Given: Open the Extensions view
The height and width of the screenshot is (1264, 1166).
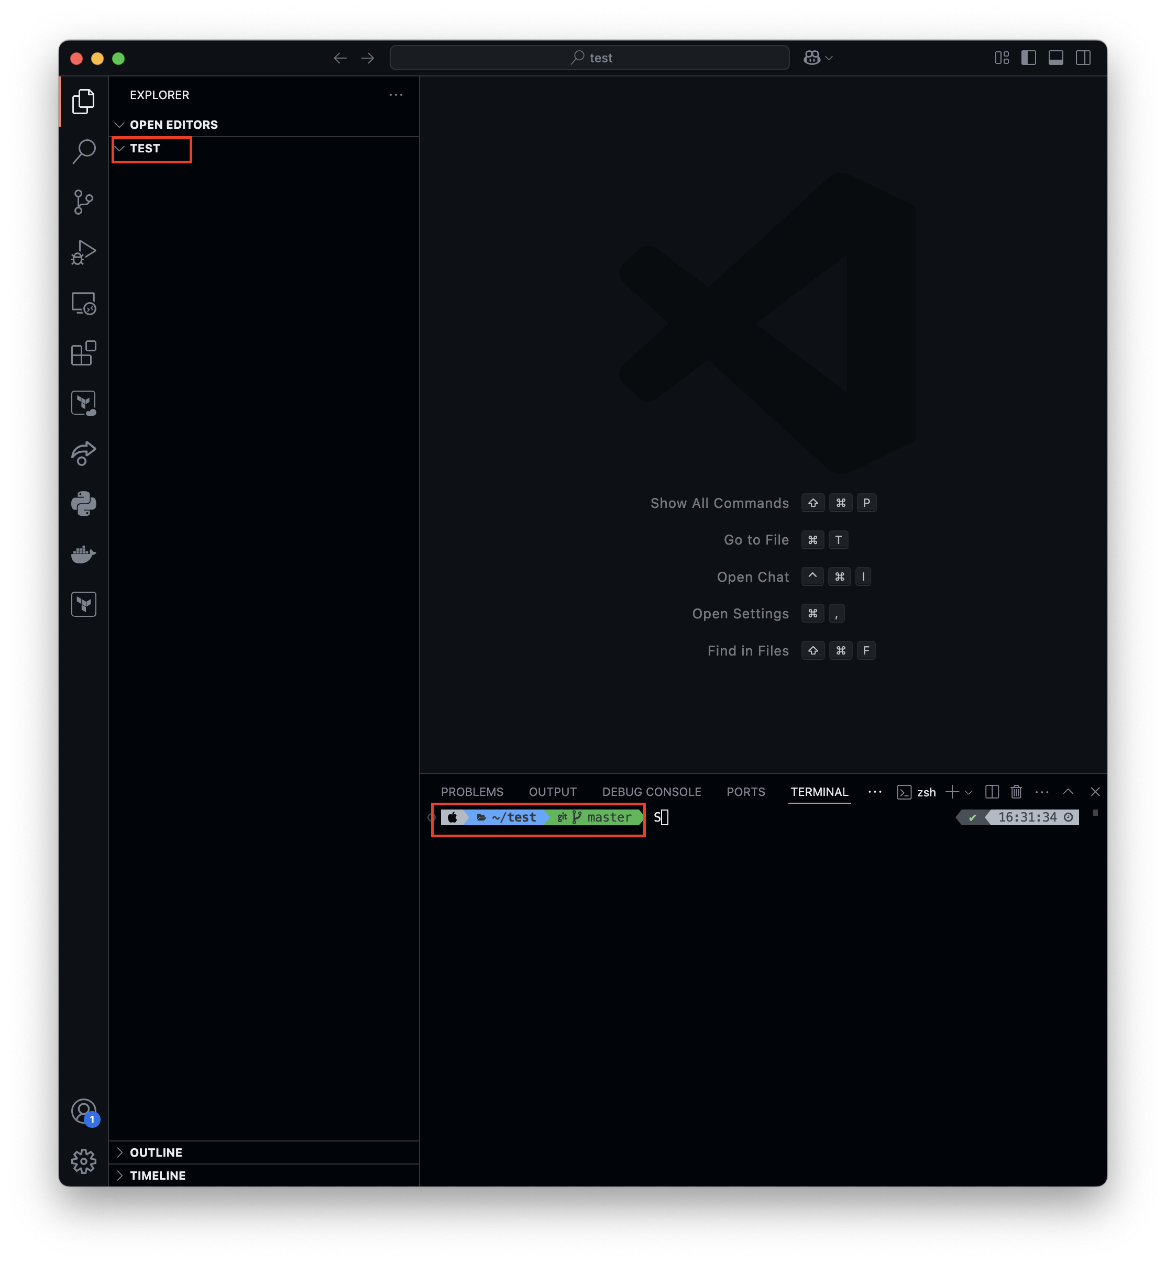Looking at the screenshot, I should click(83, 353).
